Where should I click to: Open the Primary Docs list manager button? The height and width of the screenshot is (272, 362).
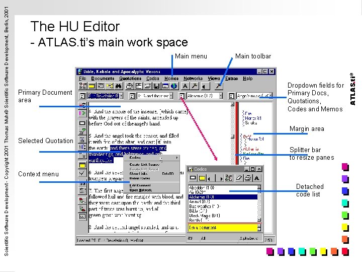tap(82, 96)
